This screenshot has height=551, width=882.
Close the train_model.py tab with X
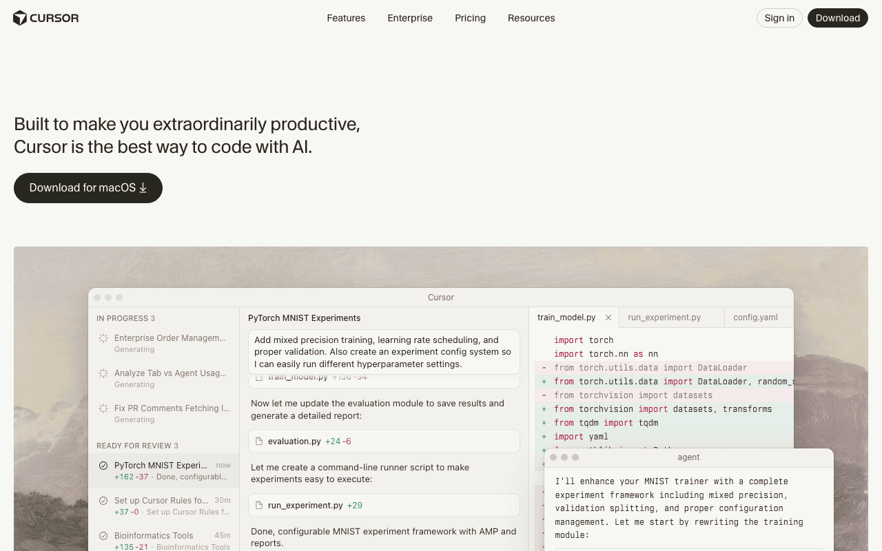(x=608, y=318)
